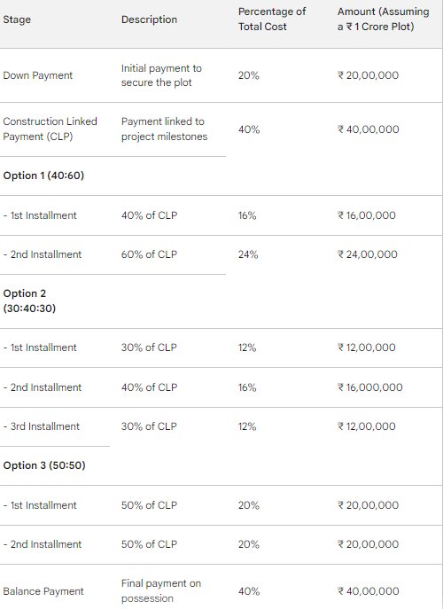
Task: Click the Down Payment amount ₹ 20,00,000
Action: click(368, 75)
